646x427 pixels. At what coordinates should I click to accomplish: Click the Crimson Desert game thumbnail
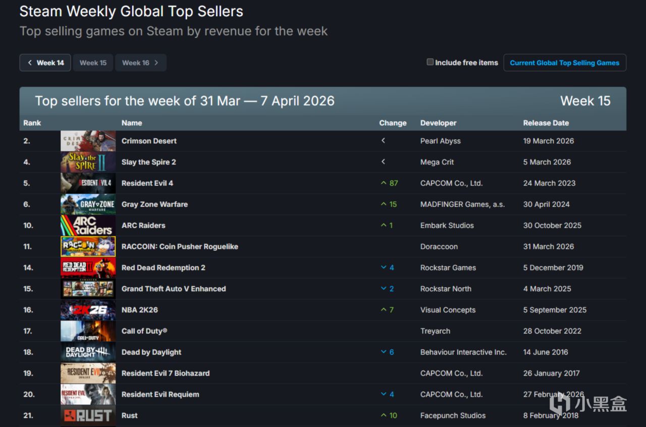point(88,141)
